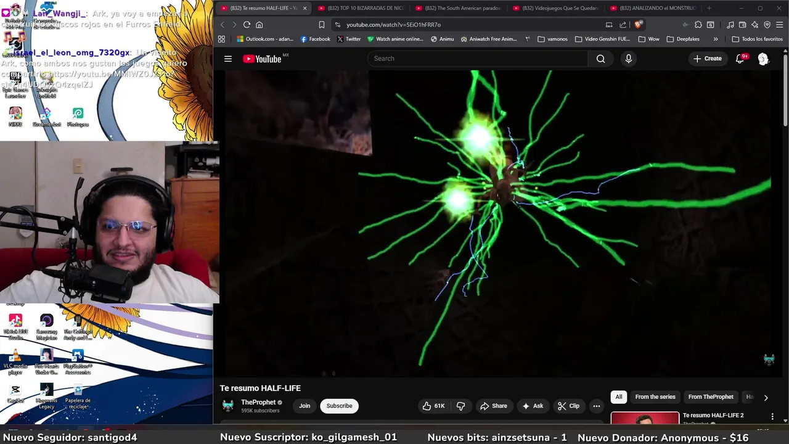Focus the YouTube search field
The height and width of the screenshot is (444, 789).
point(478,59)
